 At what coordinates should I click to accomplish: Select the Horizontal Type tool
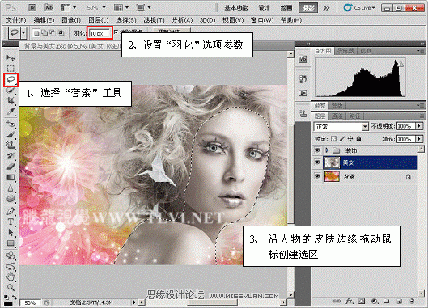pos(11,222)
